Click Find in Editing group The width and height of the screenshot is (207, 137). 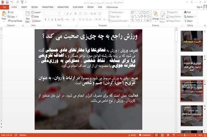point(187,12)
